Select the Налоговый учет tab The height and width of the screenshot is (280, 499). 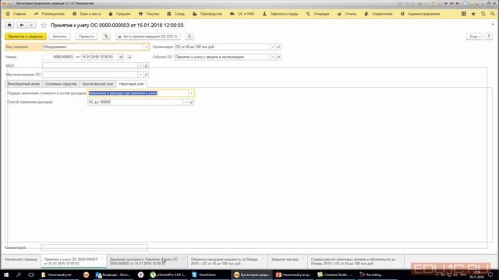click(x=132, y=84)
